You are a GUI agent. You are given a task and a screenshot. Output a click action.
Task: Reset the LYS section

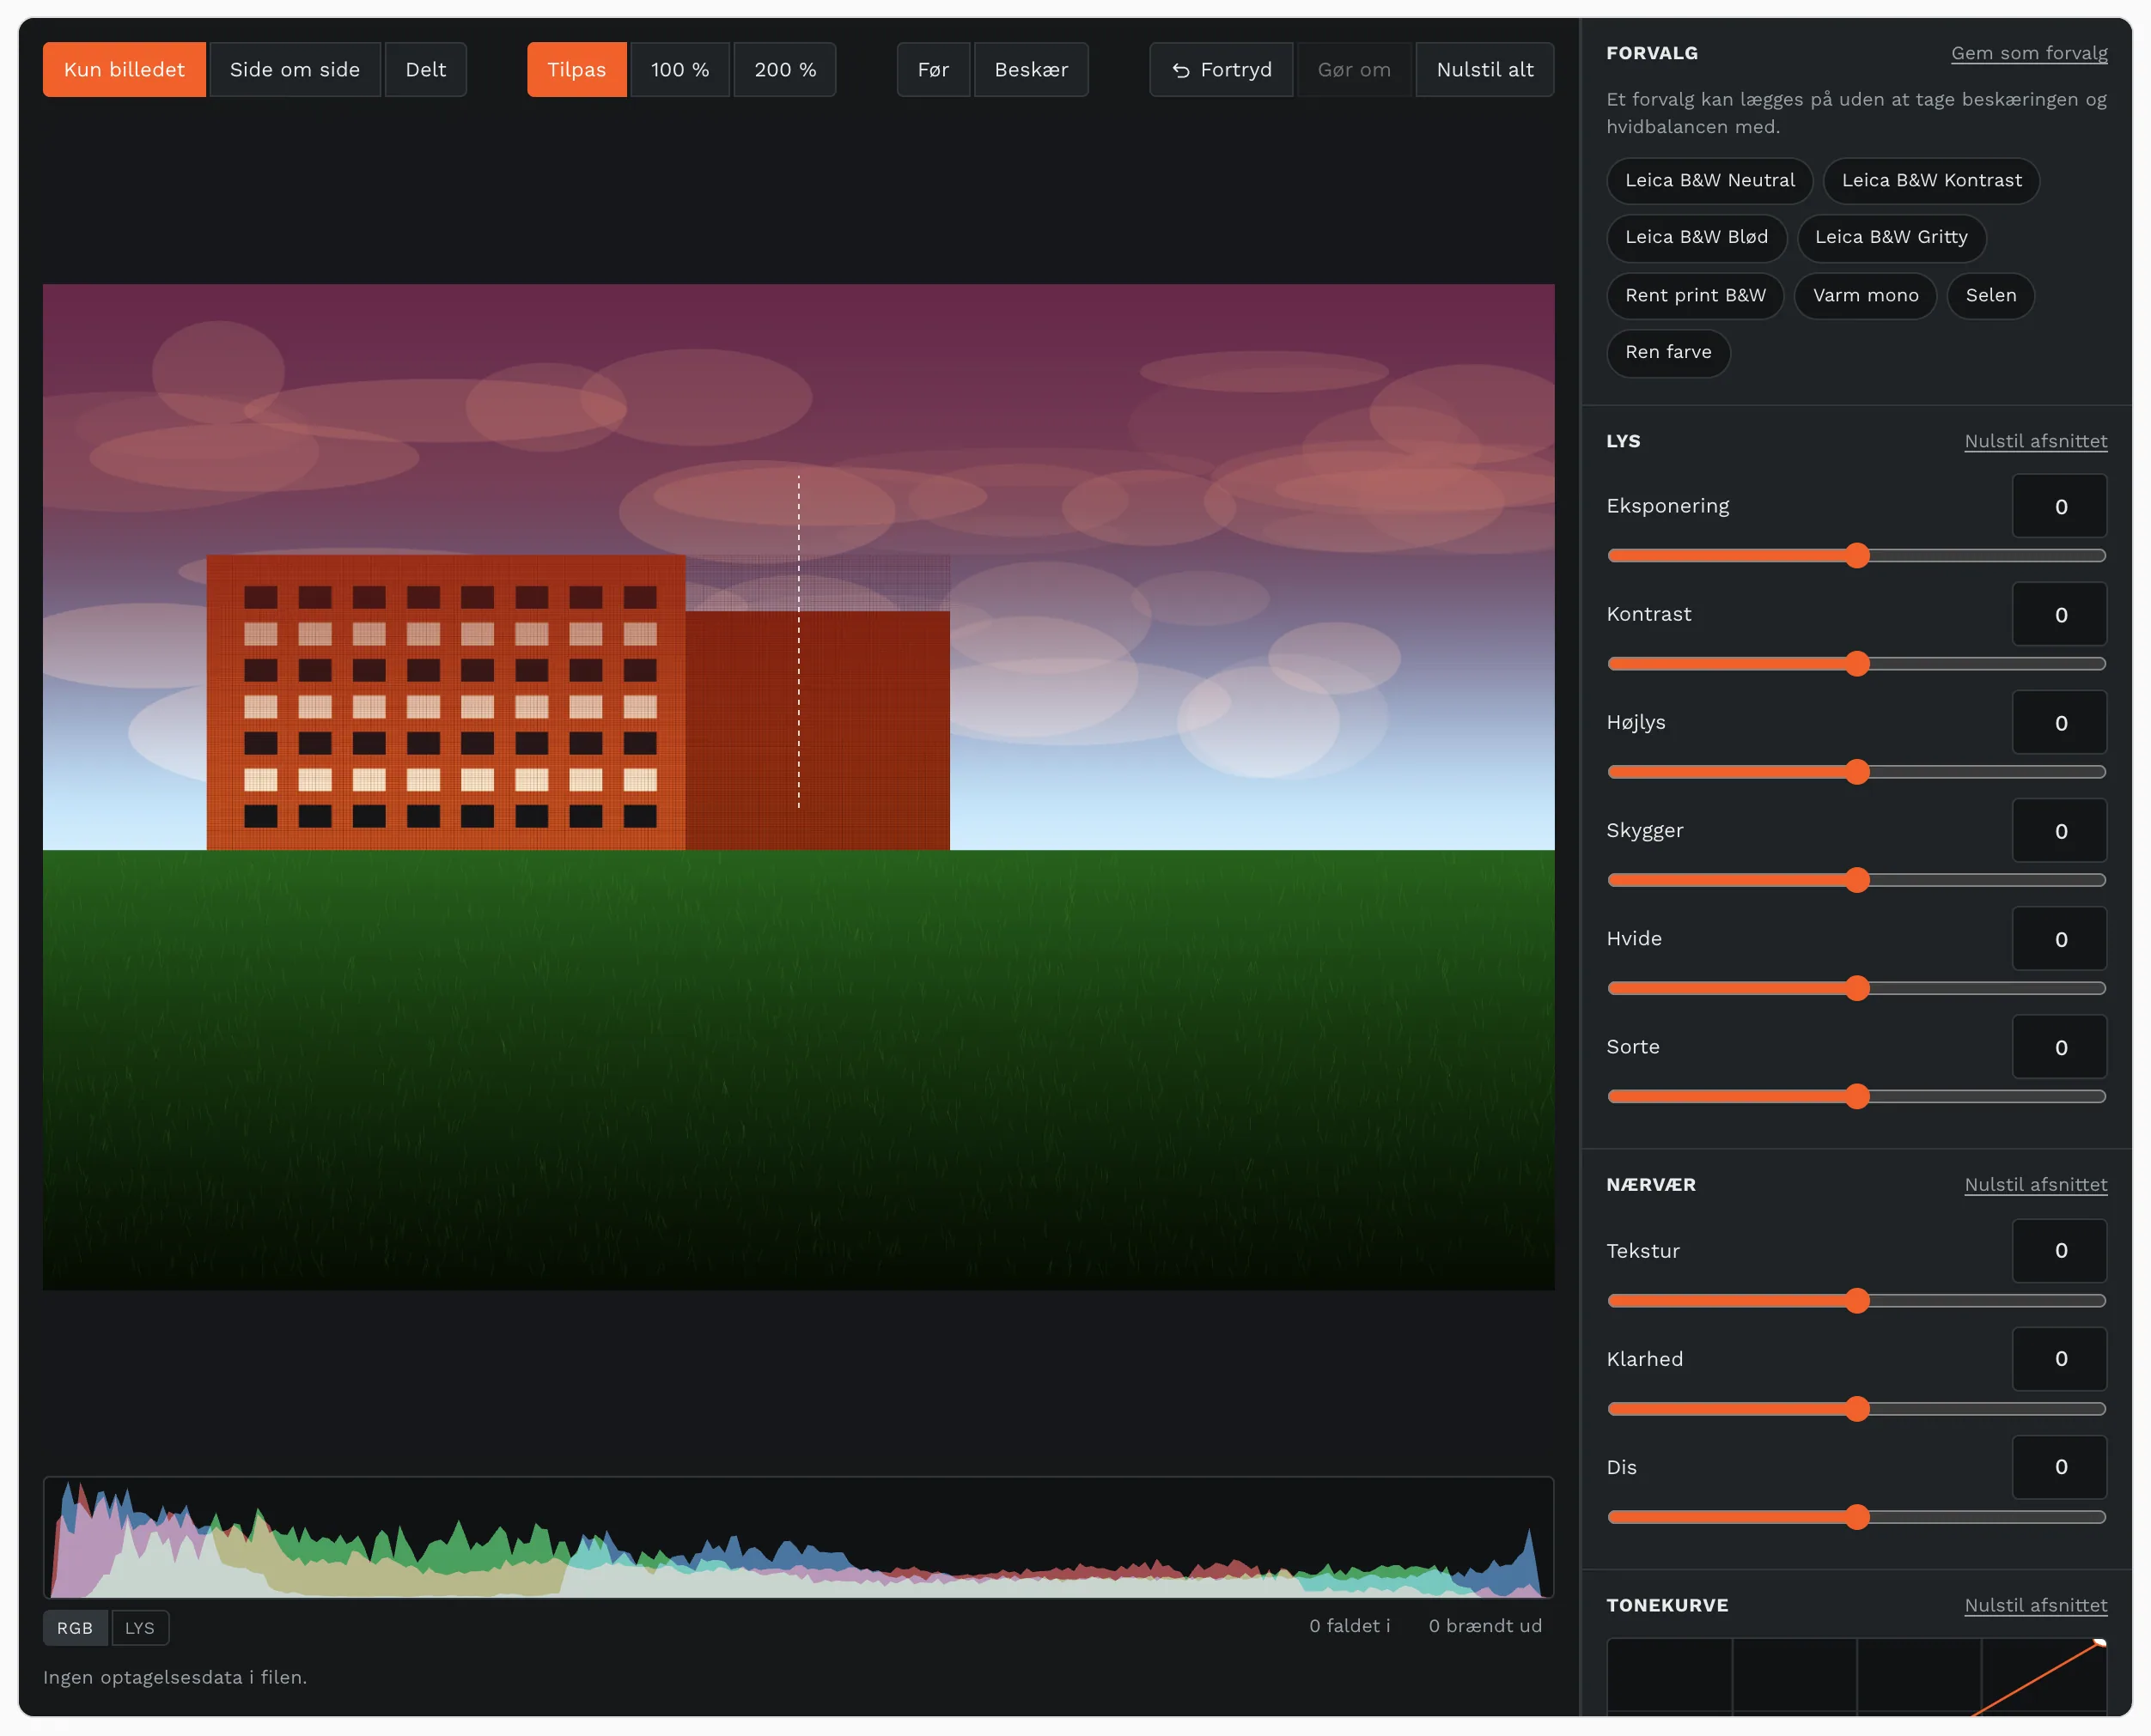2035,441
